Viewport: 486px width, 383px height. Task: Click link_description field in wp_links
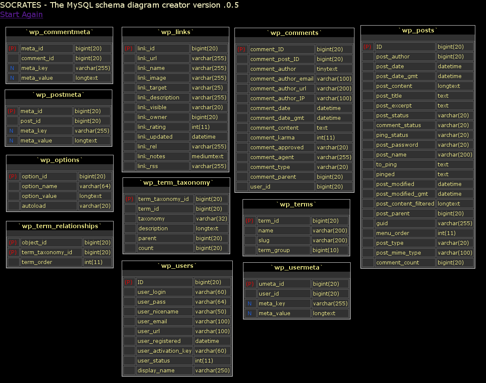click(x=163, y=98)
